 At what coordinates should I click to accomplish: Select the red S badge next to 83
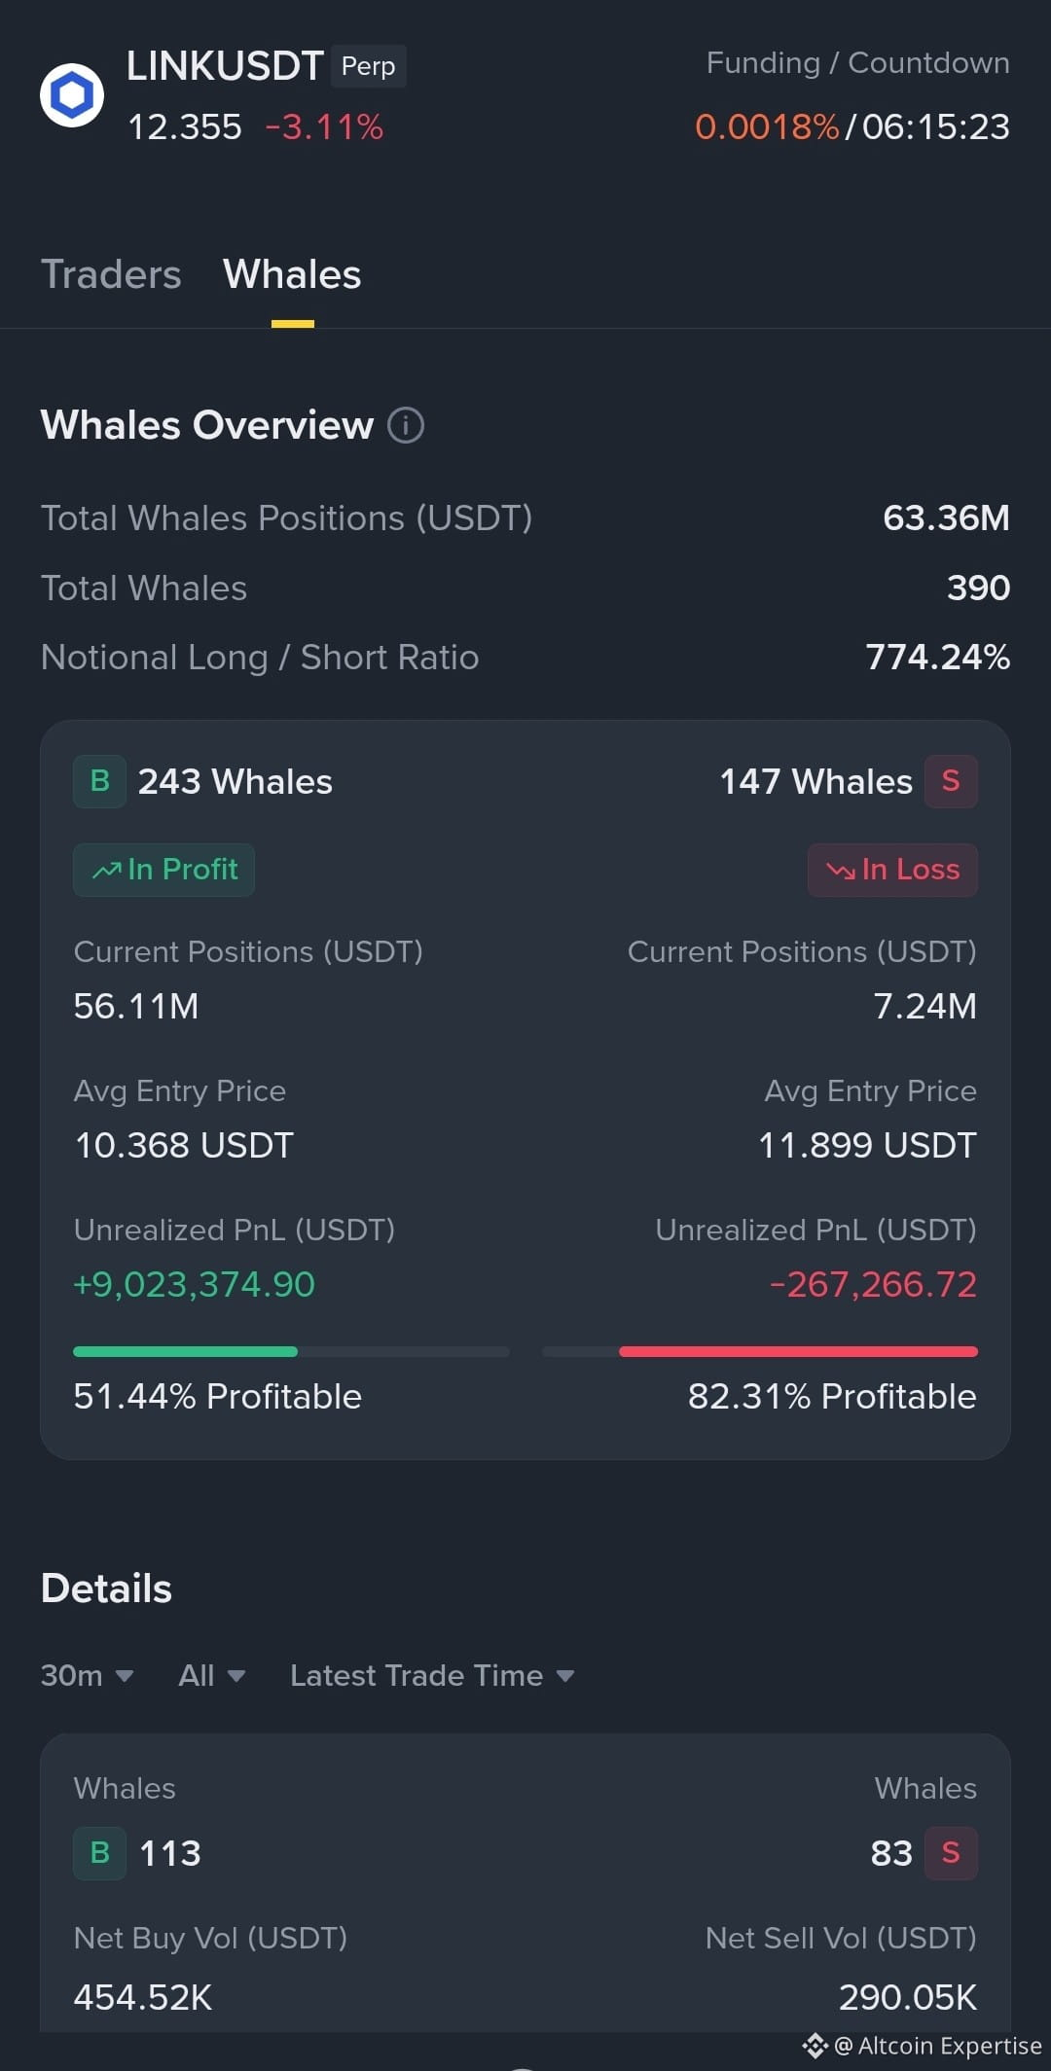(951, 1853)
